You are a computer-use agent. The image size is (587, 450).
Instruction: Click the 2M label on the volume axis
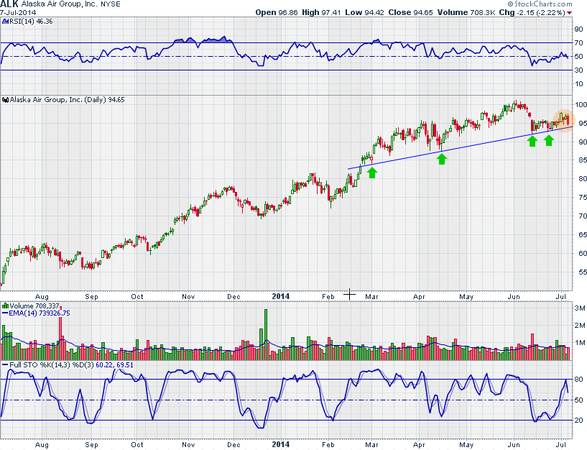coord(580,326)
